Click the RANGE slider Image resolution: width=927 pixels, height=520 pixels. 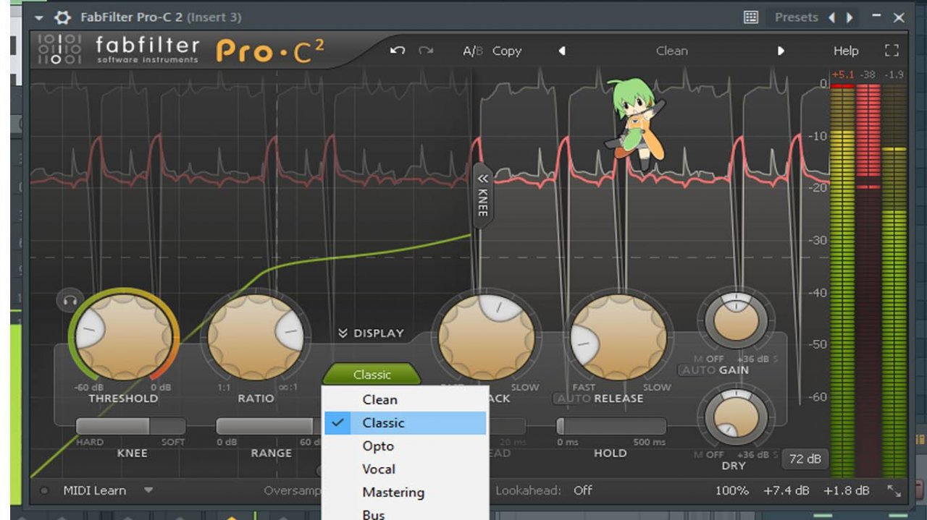pyautogui.click(x=269, y=426)
